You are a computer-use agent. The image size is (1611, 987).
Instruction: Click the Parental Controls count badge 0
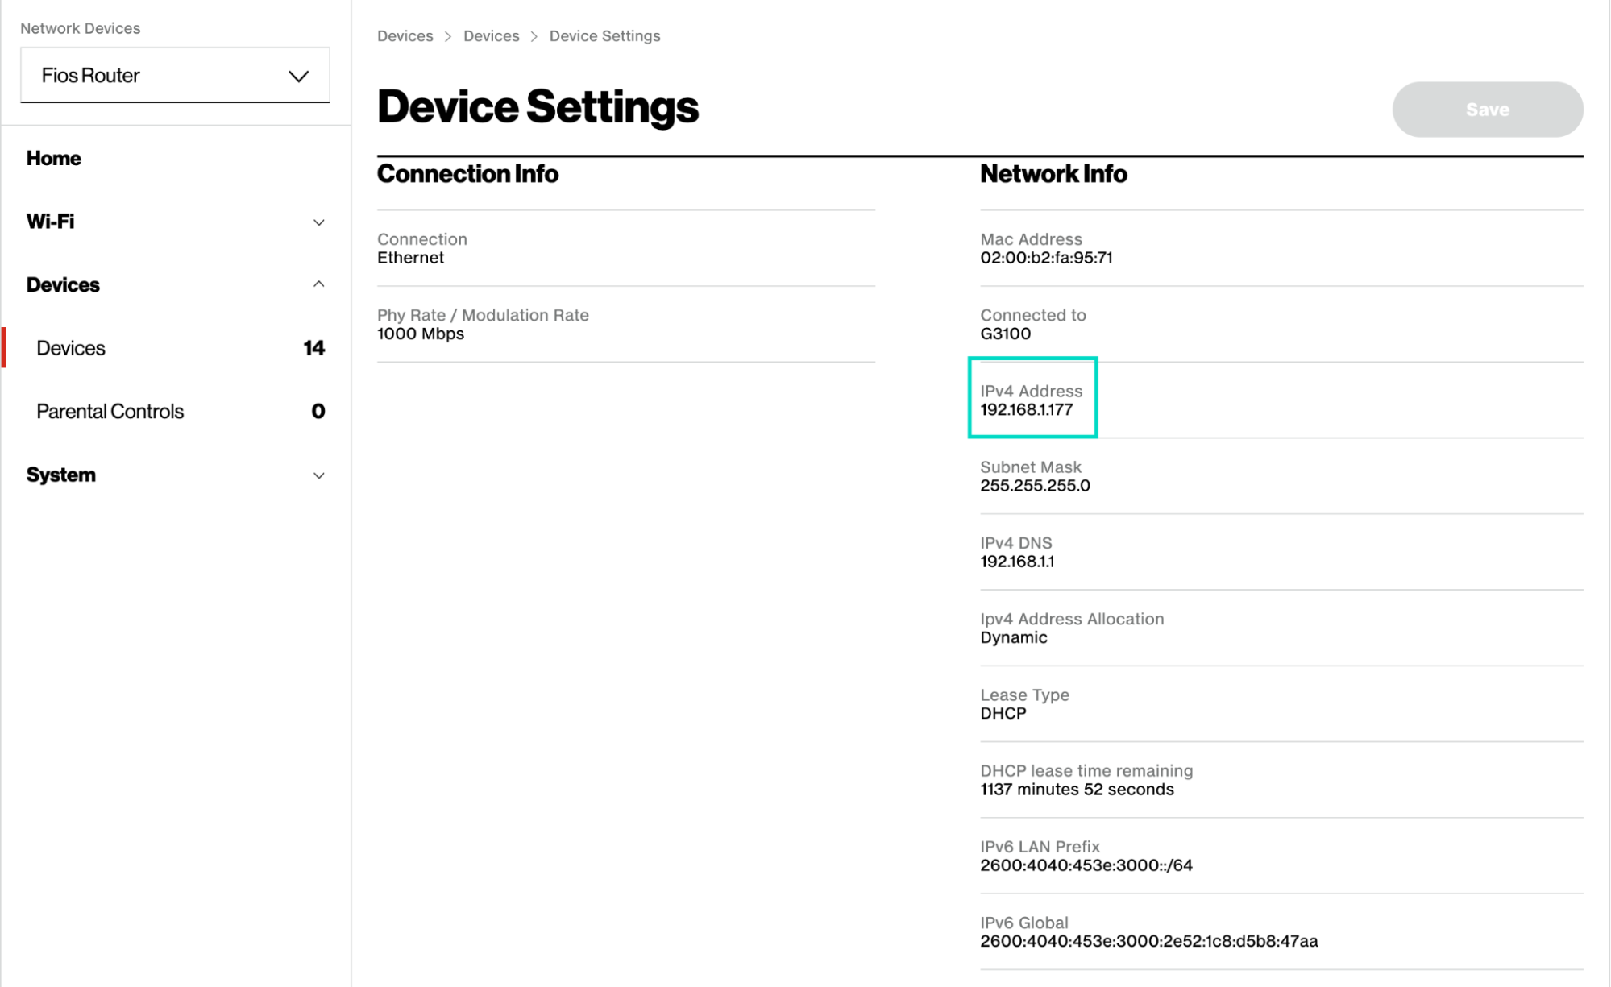click(x=318, y=411)
